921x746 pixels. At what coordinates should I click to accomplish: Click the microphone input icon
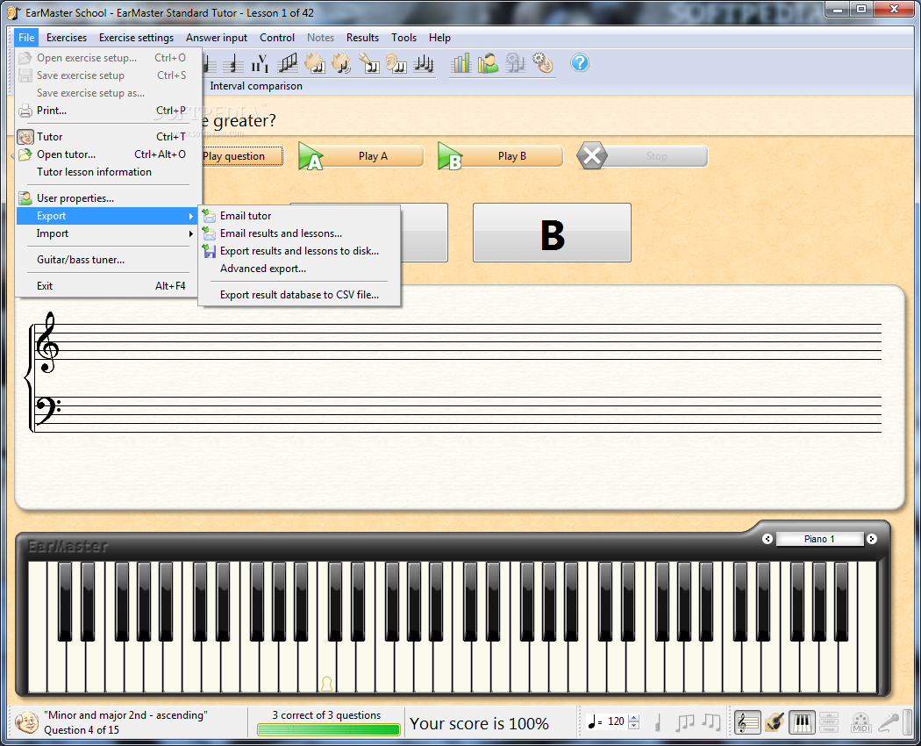[888, 722]
